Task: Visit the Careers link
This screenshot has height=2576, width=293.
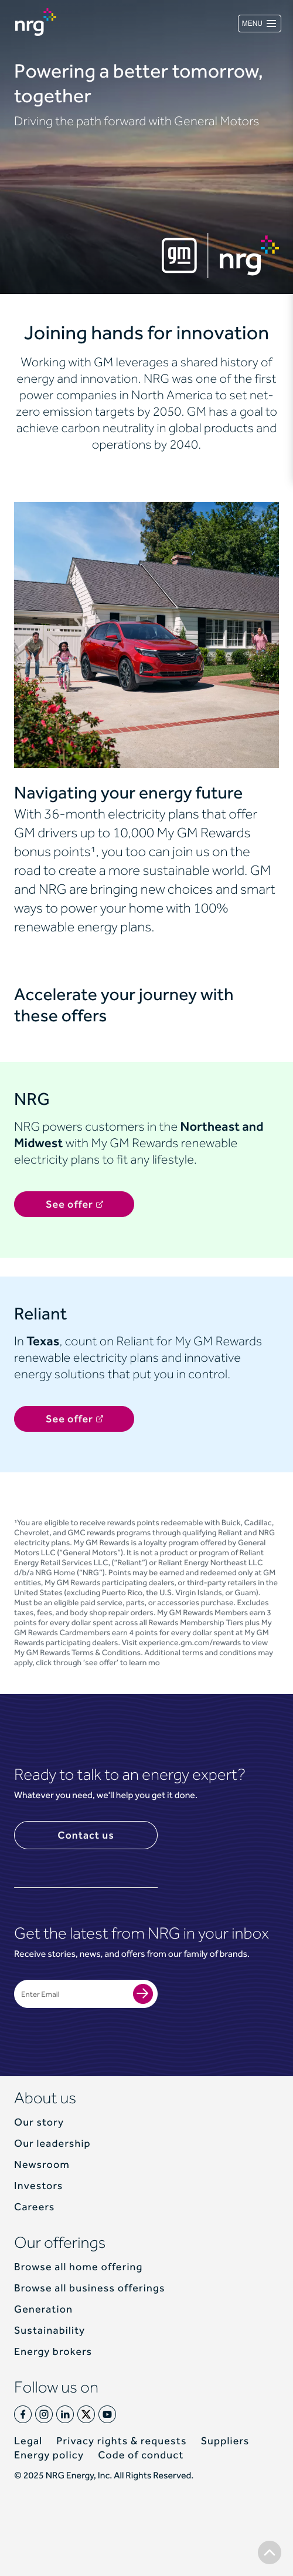Action: (x=34, y=2206)
